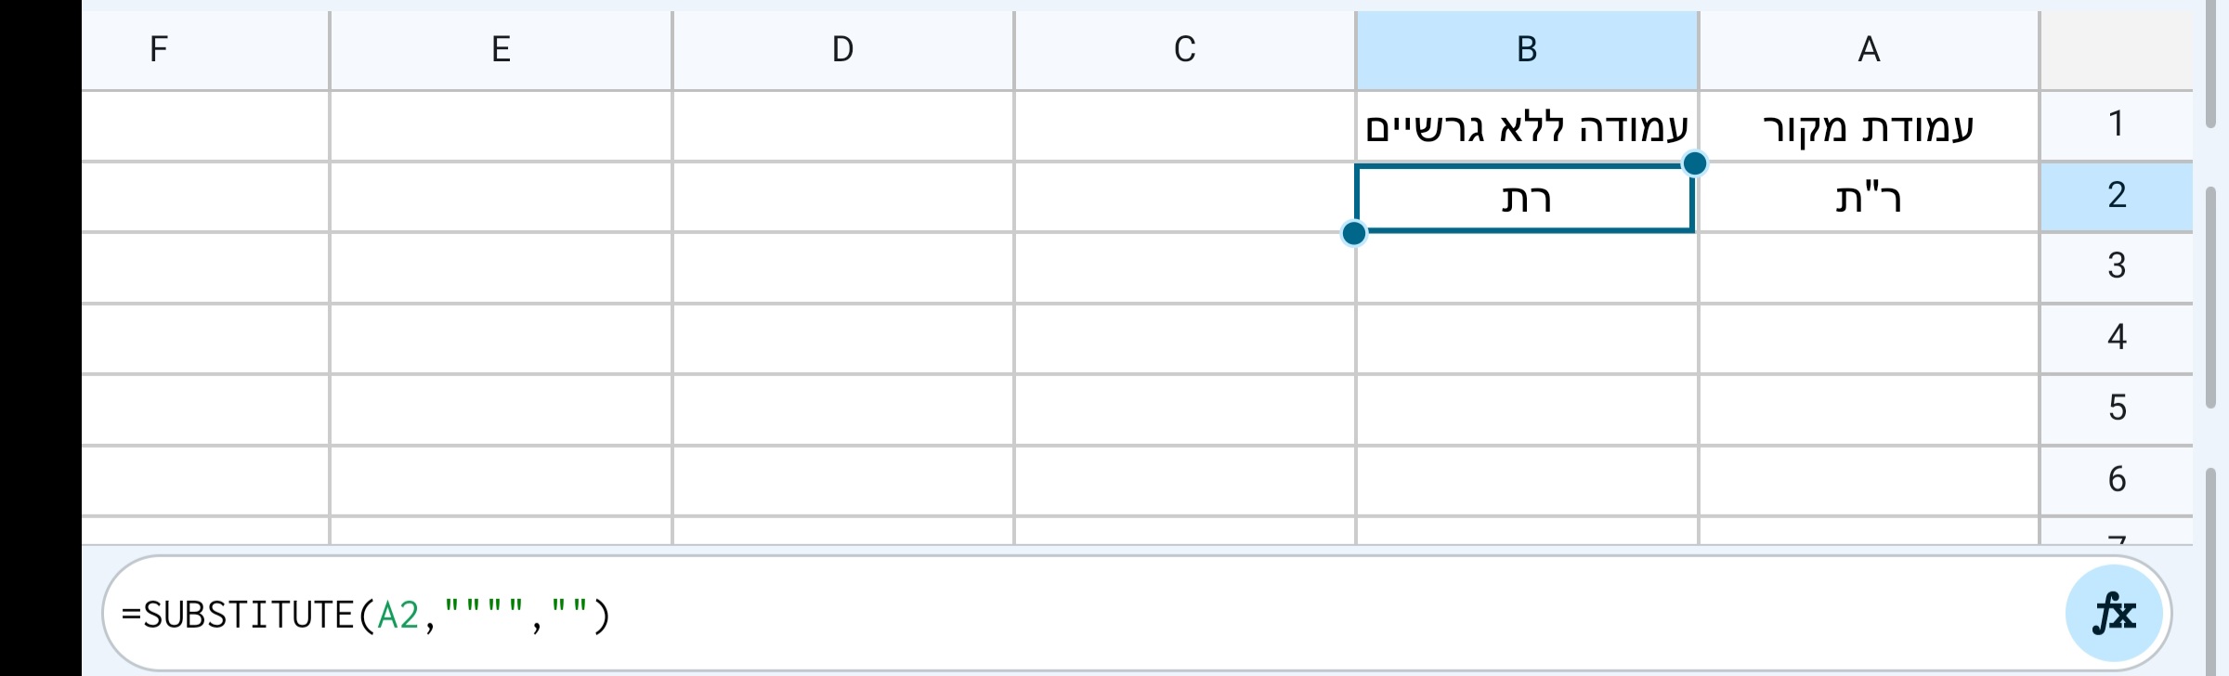Select cell B2 containing רת
The image size is (2229, 676).
pos(1526,197)
